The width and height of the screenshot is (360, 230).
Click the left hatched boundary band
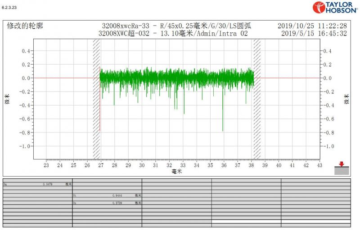[x=96, y=99]
